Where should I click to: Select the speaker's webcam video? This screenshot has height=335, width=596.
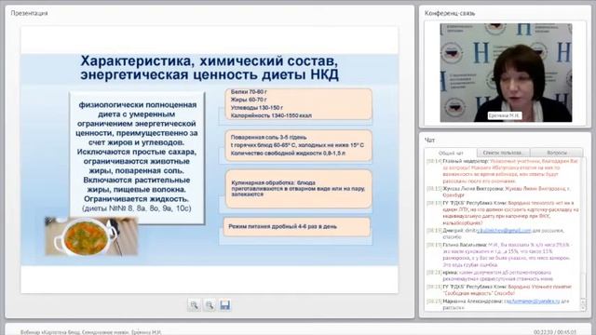[x=506, y=73]
